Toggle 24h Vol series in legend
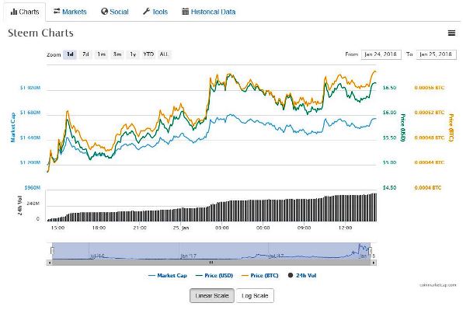 [x=302, y=276]
